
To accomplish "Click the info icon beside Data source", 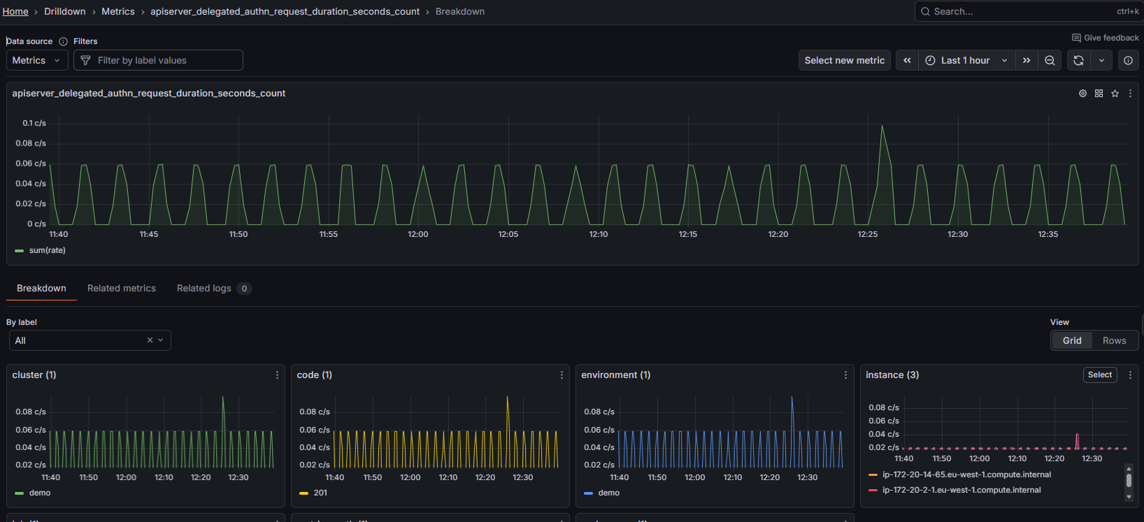I will pyautogui.click(x=63, y=42).
